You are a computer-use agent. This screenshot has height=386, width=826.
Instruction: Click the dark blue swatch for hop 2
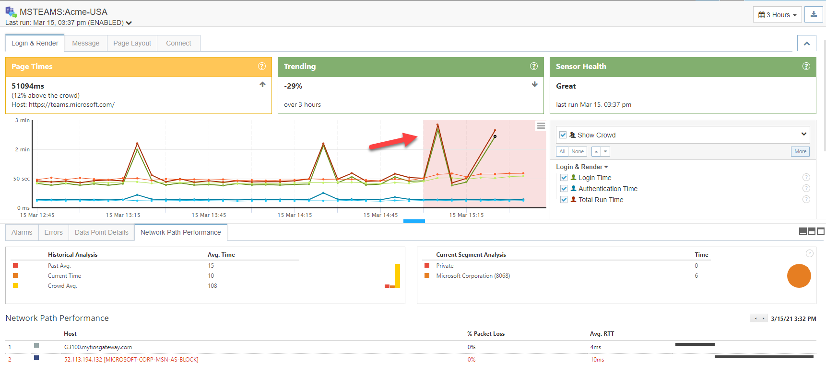(x=36, y=358)
